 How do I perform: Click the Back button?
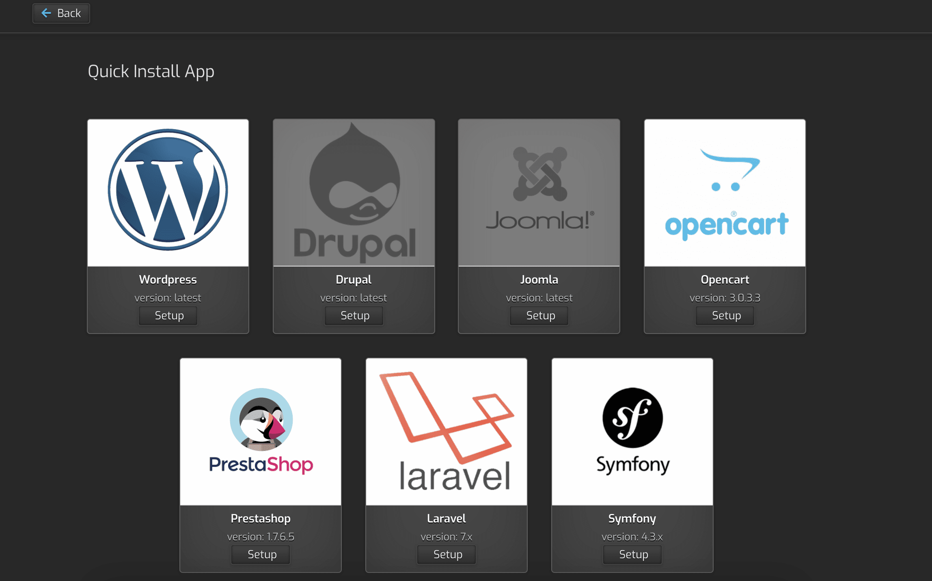(61, 13)
